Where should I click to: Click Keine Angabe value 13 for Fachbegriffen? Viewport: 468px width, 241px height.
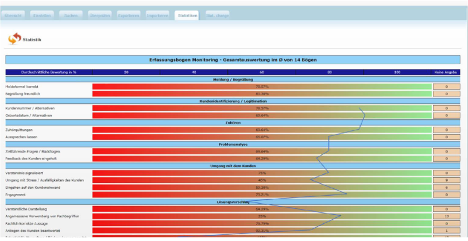(x=446, y=216)
